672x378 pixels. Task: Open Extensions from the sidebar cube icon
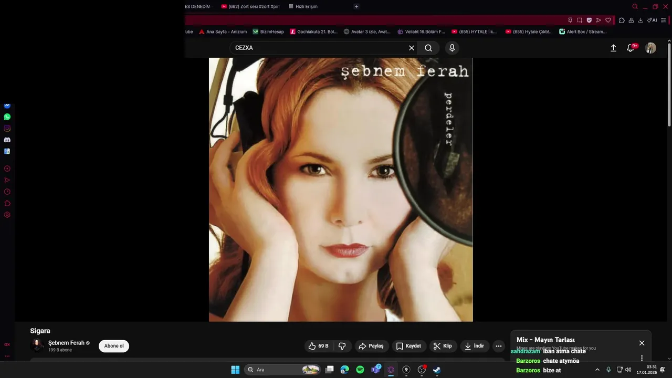7,203
